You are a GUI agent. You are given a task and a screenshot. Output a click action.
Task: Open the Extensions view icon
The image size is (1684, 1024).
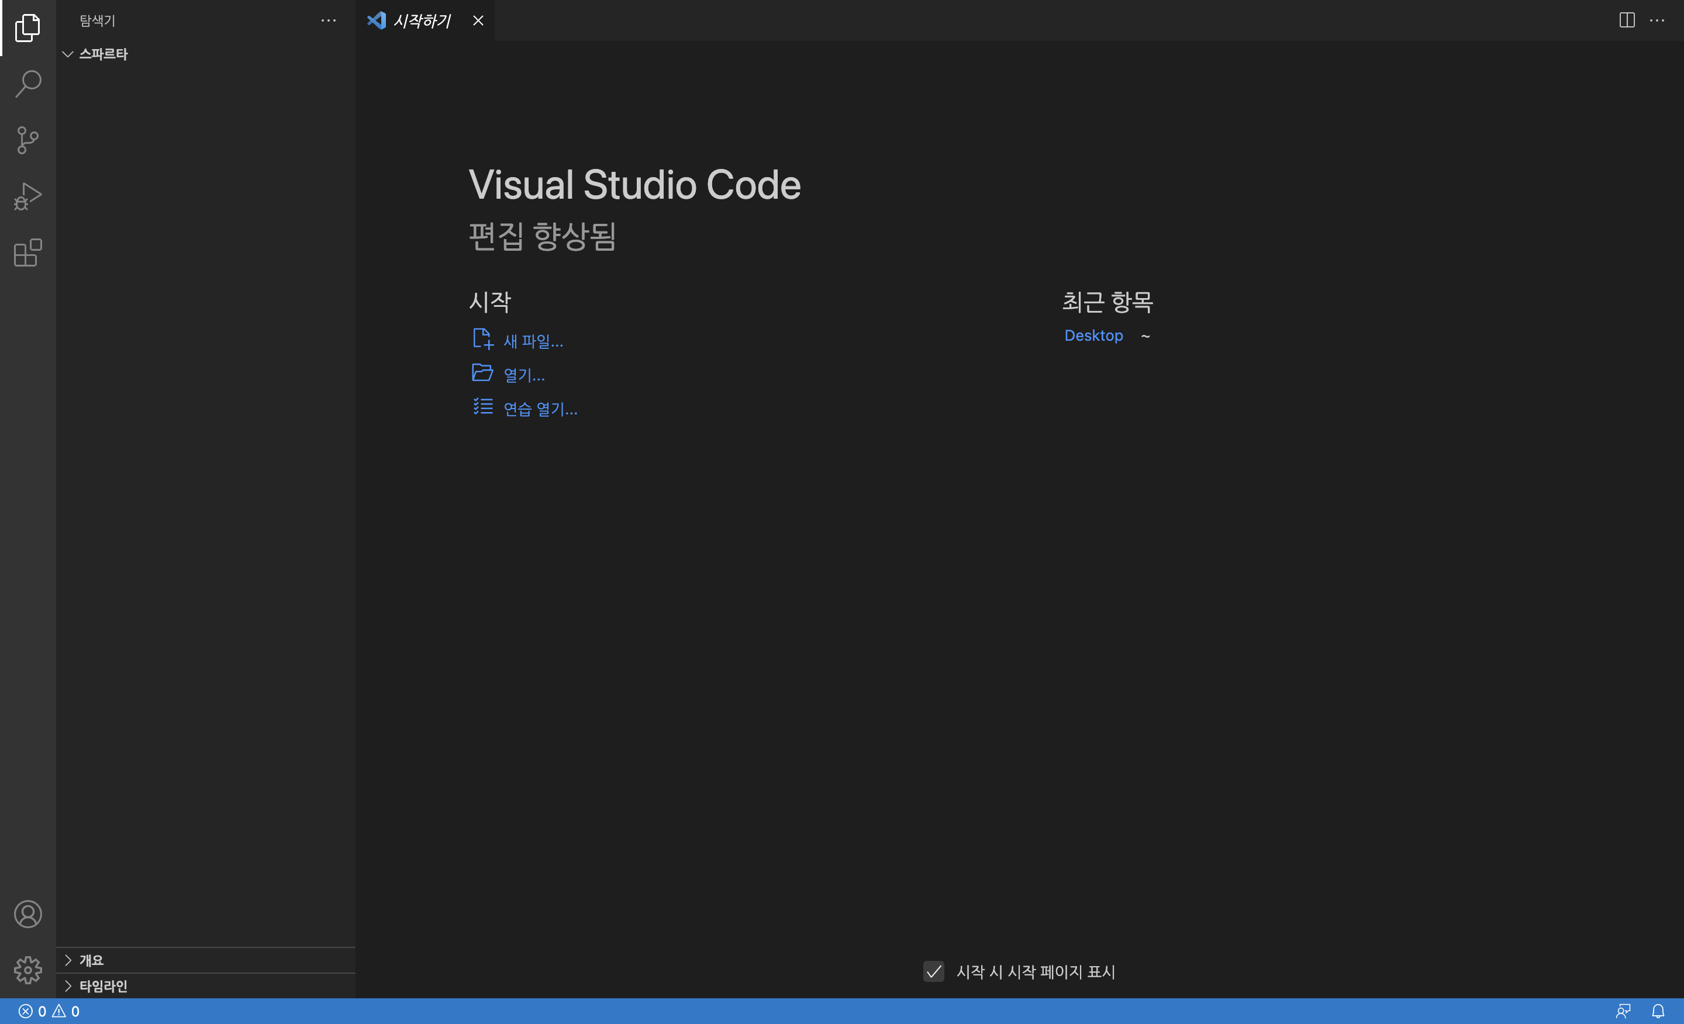pos(27,252)
